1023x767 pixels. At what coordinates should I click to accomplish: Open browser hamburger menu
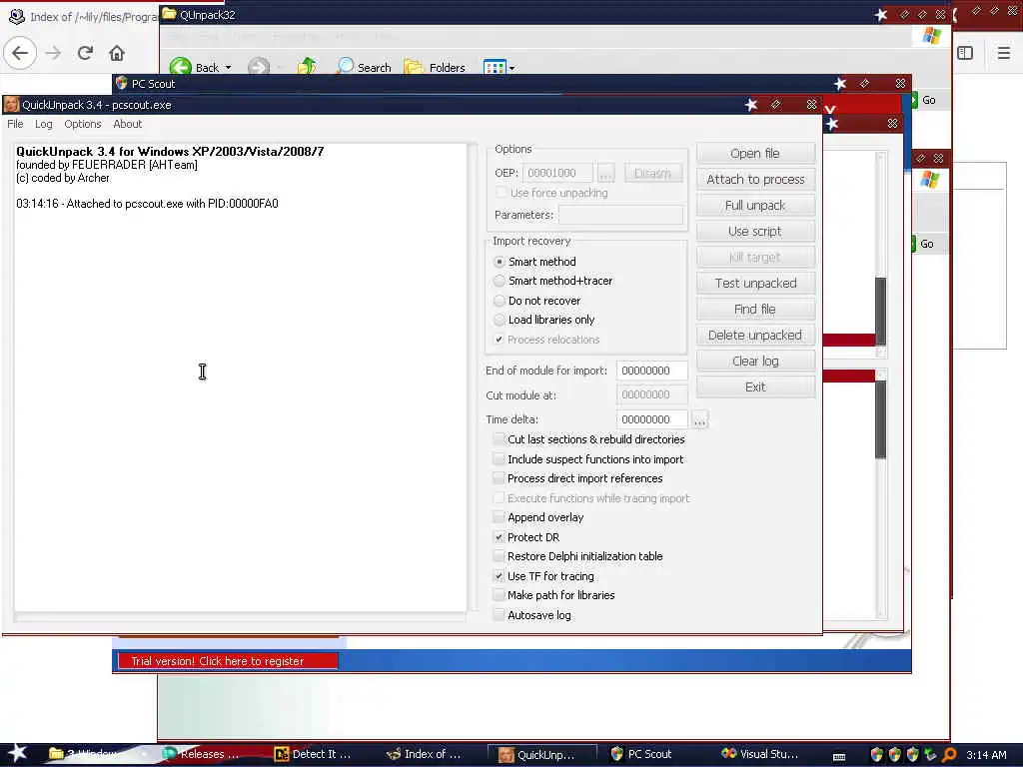click(x=1004, y=53)
